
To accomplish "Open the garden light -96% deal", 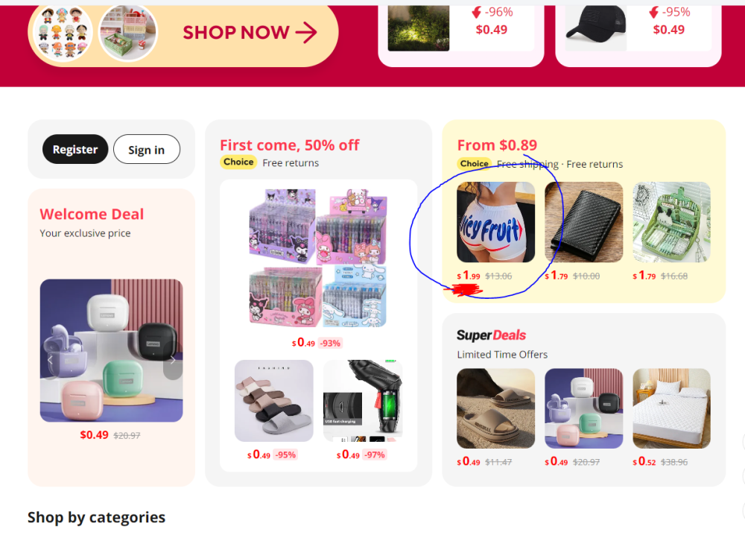I will point(419,28).
